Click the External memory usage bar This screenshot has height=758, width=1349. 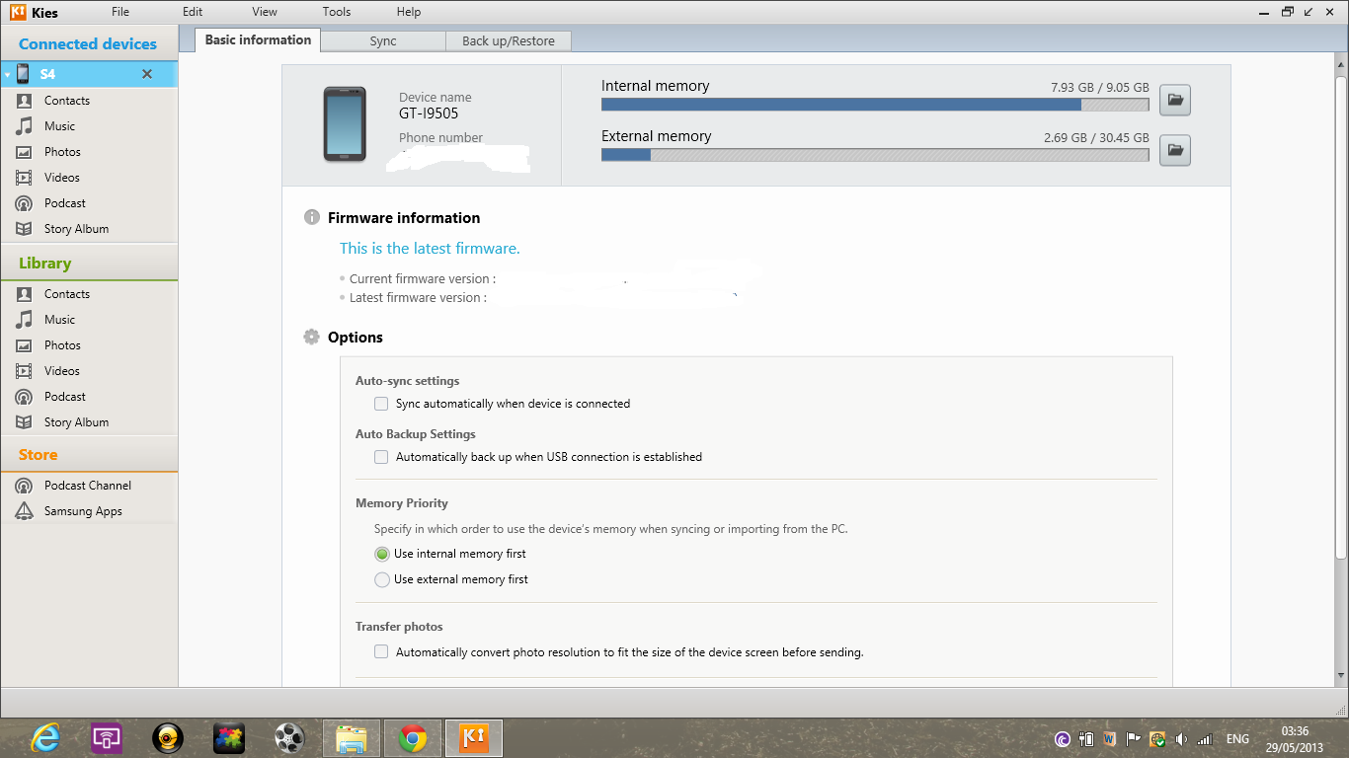point(875,155)
